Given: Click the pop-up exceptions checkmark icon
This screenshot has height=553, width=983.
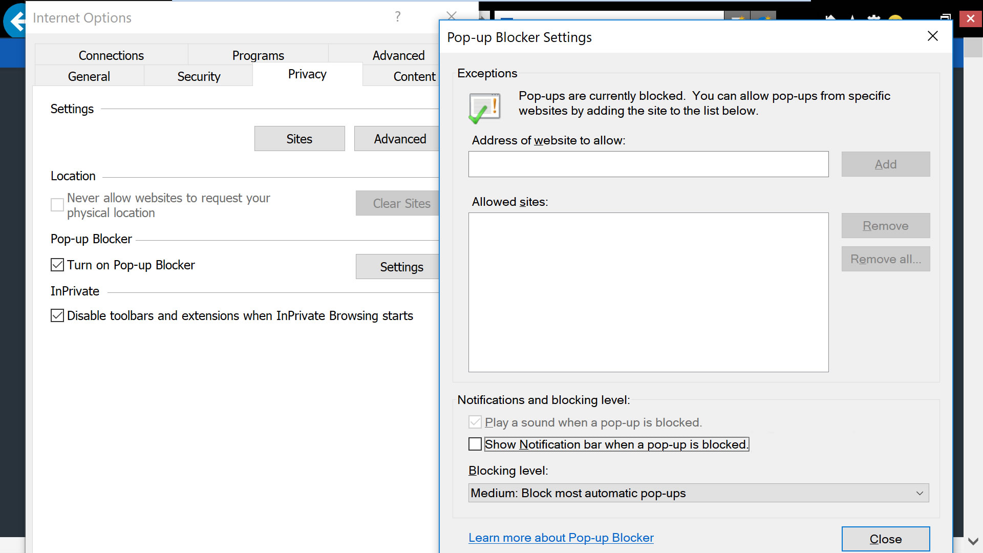Looking at the screenshot, I should click(484, 108).
